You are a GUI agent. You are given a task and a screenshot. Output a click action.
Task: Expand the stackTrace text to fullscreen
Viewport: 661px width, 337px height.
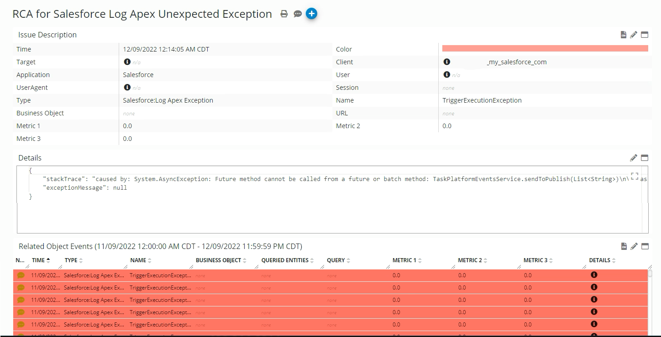634,176
